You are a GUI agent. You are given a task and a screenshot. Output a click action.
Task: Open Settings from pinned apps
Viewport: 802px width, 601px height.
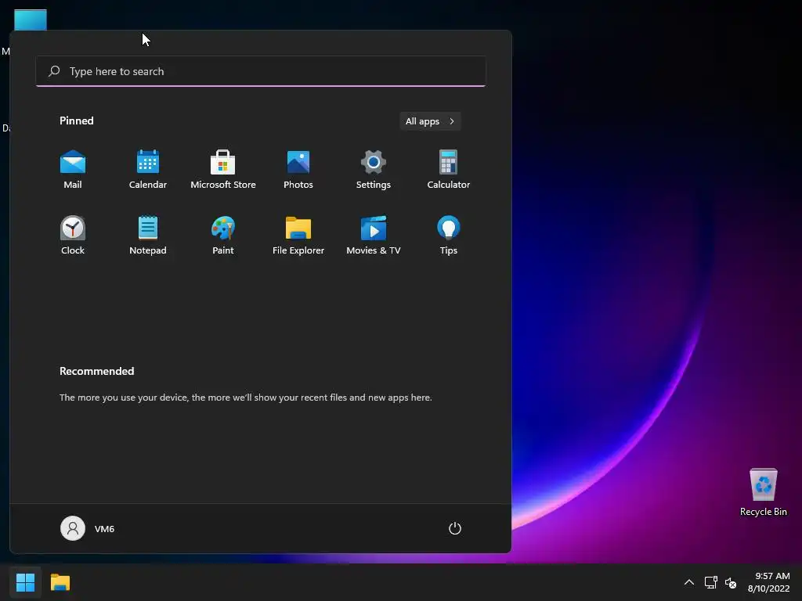coord(374,170)
